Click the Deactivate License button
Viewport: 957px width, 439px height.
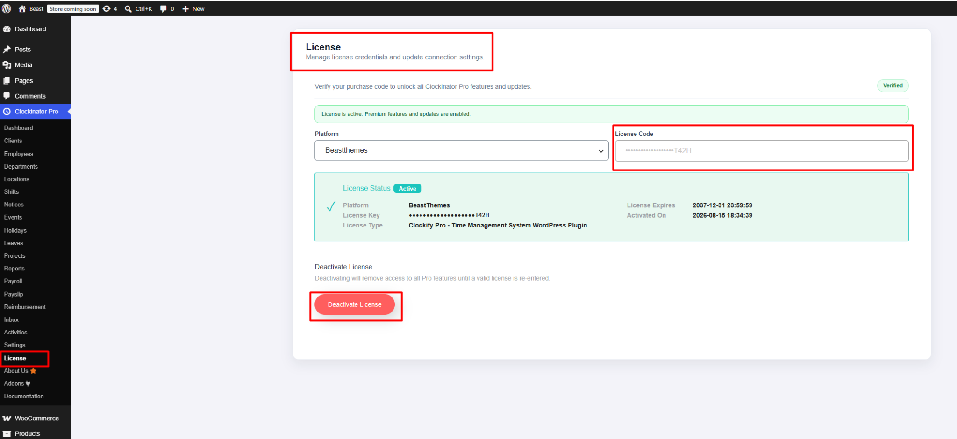pyautogui.click(x=355, y=304)
